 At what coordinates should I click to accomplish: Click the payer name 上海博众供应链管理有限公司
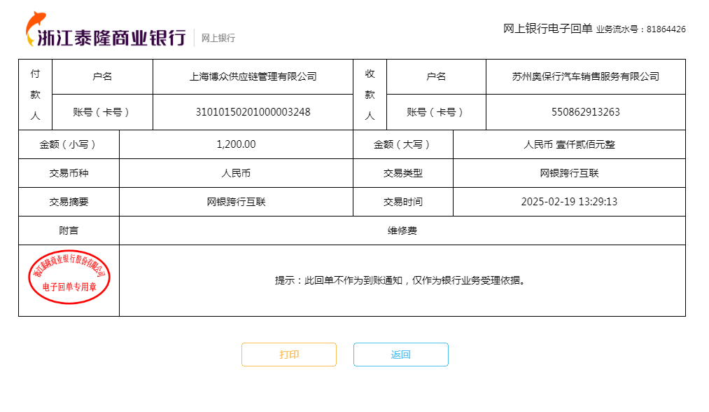[253, 76]
